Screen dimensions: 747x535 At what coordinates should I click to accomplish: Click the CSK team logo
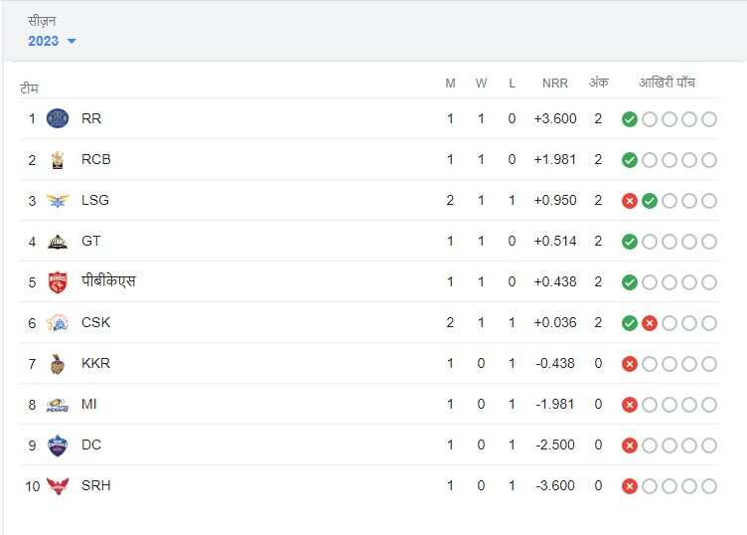coord(58,322)
